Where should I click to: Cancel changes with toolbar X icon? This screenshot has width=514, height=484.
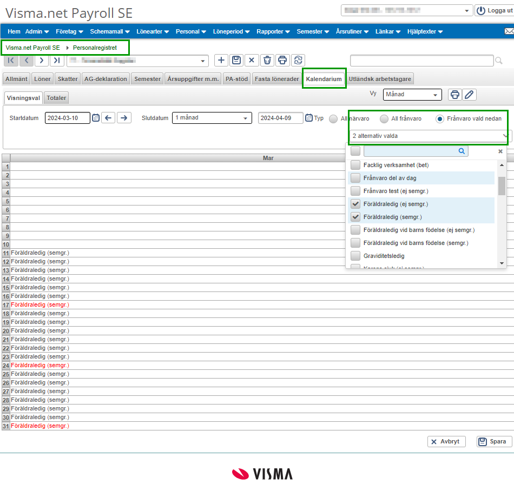pos(252,60)
